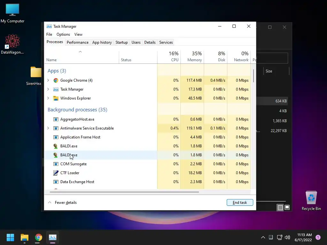Viewport: 327px width, 245px height.
Task: Open the Options menu
Action: pos(63,34)
